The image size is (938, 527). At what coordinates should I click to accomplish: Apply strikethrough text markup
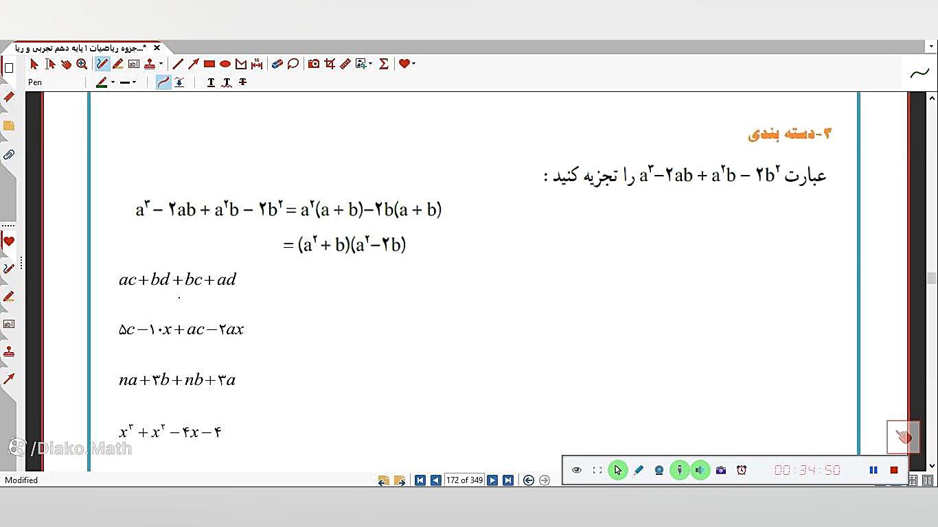(242, 82)
